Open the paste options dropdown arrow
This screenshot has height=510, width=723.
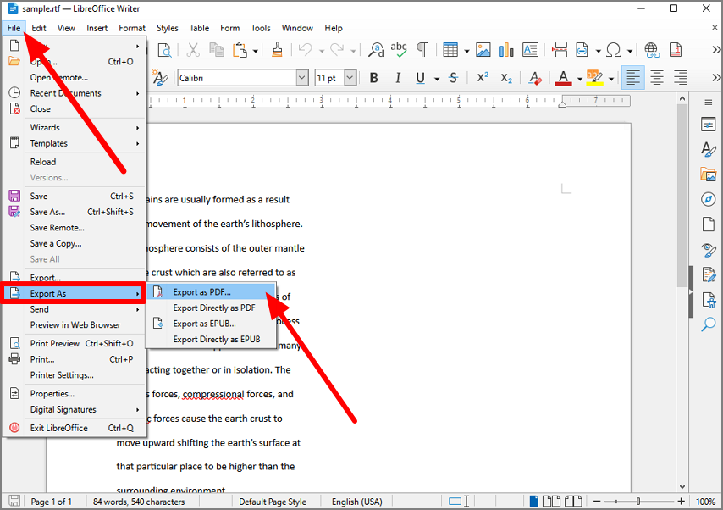tap(255, 51)
